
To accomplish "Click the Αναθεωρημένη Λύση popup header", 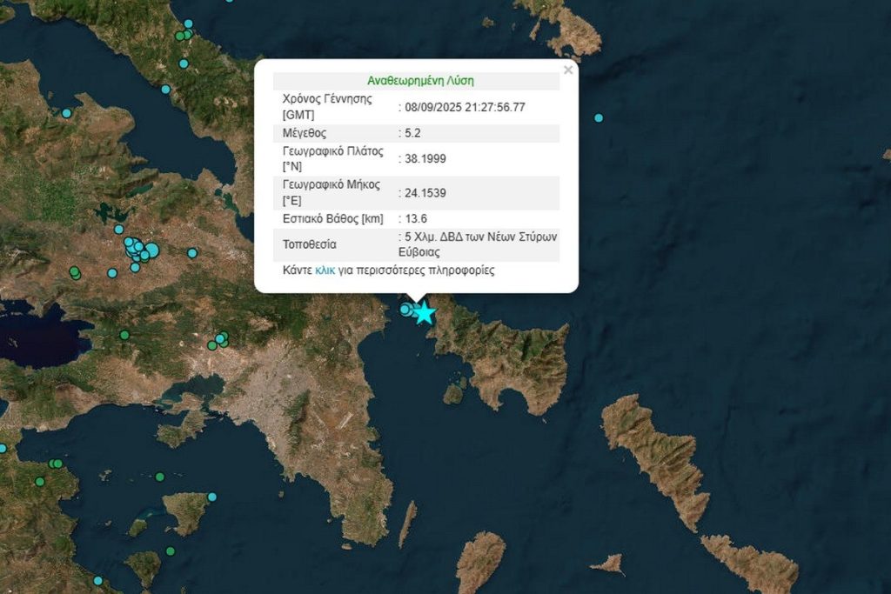I will pos(420,79).
